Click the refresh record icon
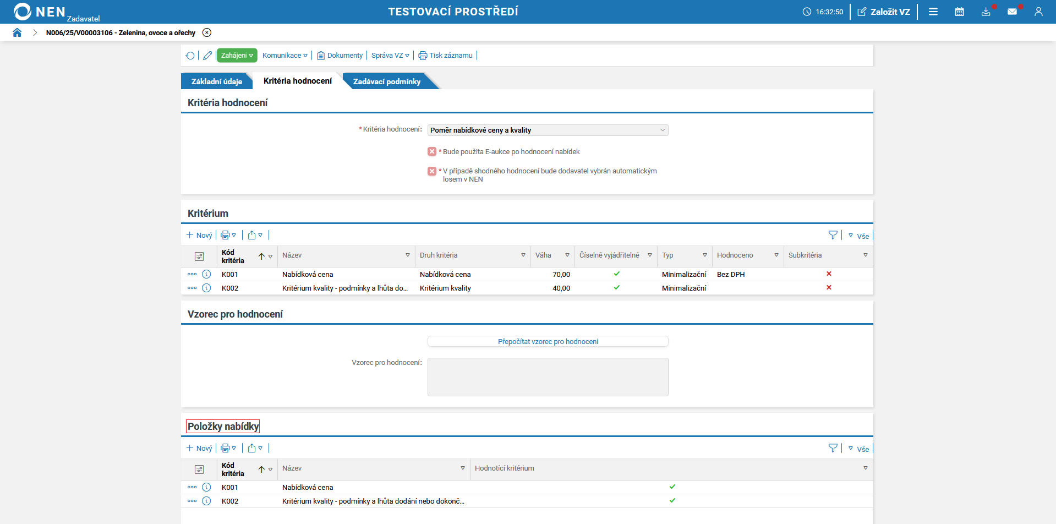1056x524 pixels. click(x=190, y=56)
